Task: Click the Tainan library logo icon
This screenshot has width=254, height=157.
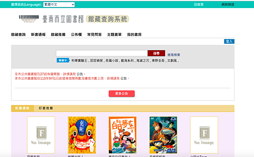Action: pos(29,19)
